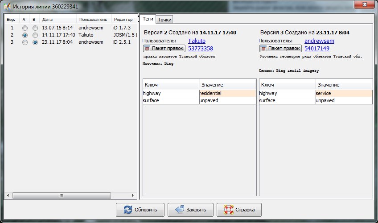The height and width of the screenshot is (223, 378).
Task: Open changeset link 54017149
Action: click(x=317, y=49)
